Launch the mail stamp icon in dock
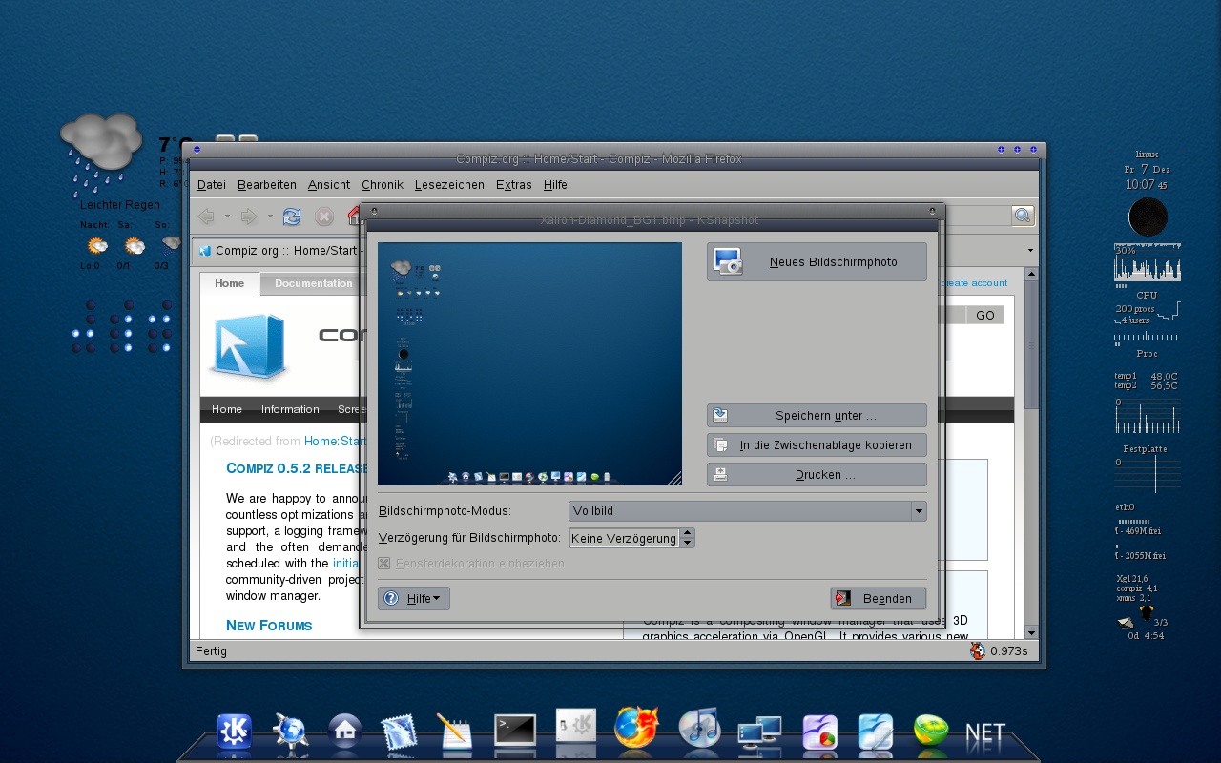Screen dimensions: 1221x763 (400, 732)
